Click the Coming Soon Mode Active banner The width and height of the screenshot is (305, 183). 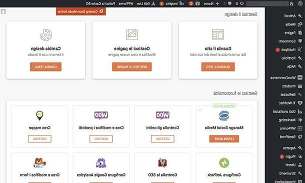pos(81,11)
